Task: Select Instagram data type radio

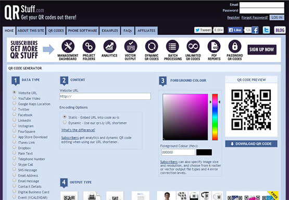Action: 15,125
